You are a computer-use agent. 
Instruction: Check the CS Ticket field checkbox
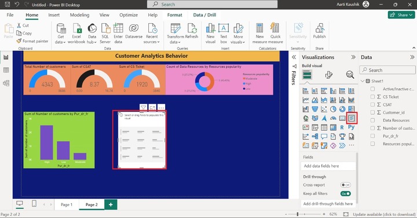372,97
